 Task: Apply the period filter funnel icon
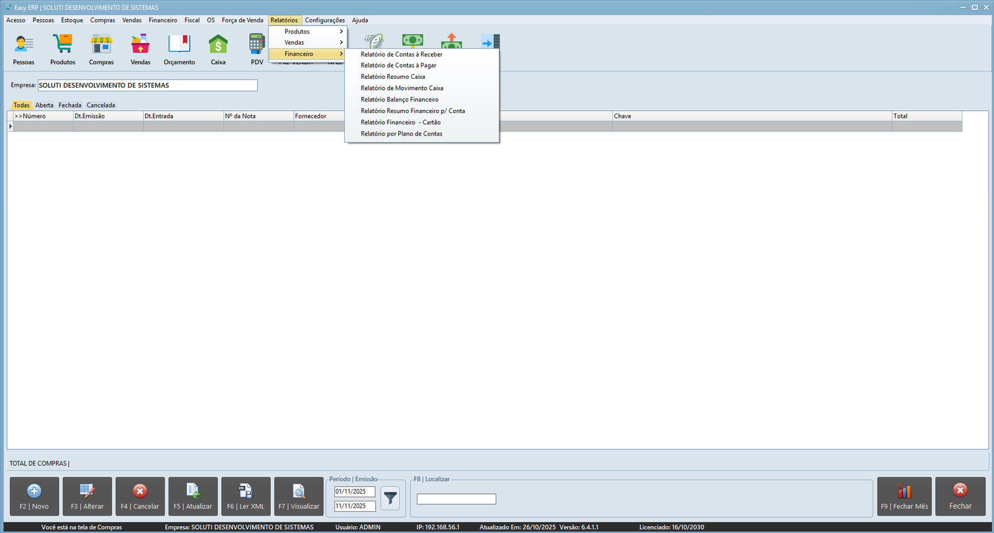390,498
